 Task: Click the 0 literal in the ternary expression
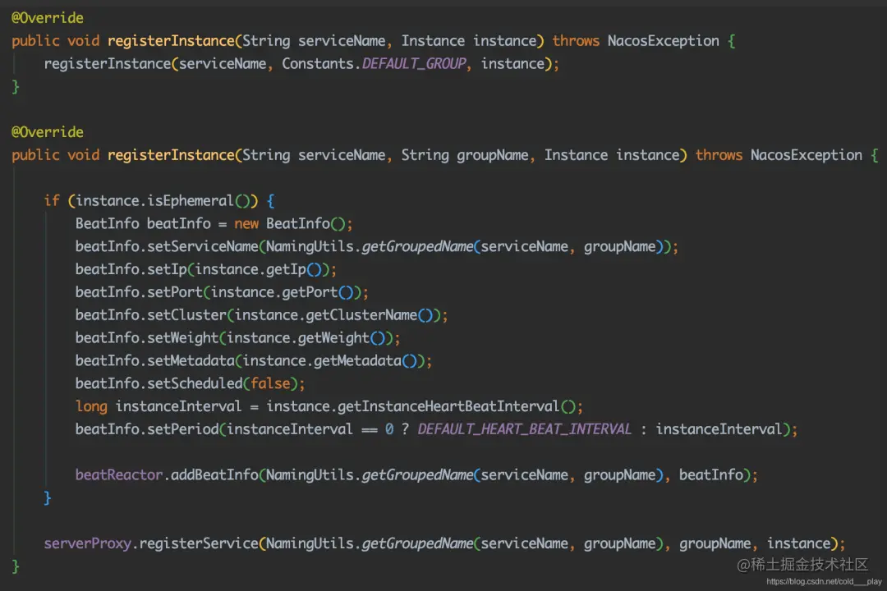tap(389, 429)
